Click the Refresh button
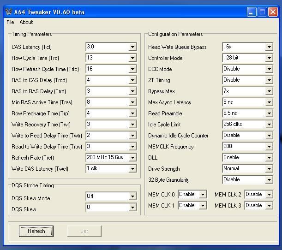This screenshot has width=282, height=250. click(36, 231)
